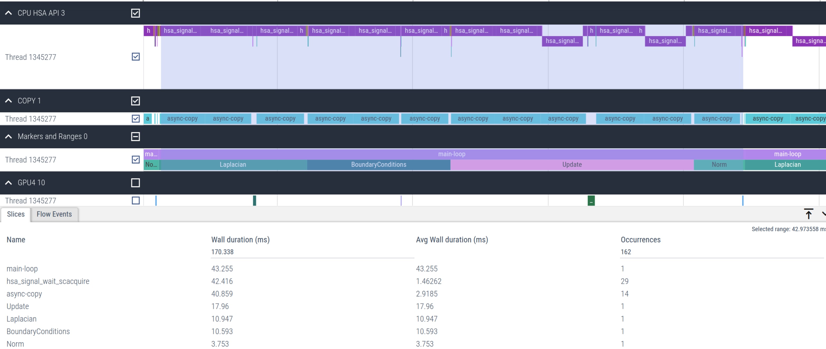Collapse the COPY 1 track group
Screen dimensions: 826x349
coord(9,101)
